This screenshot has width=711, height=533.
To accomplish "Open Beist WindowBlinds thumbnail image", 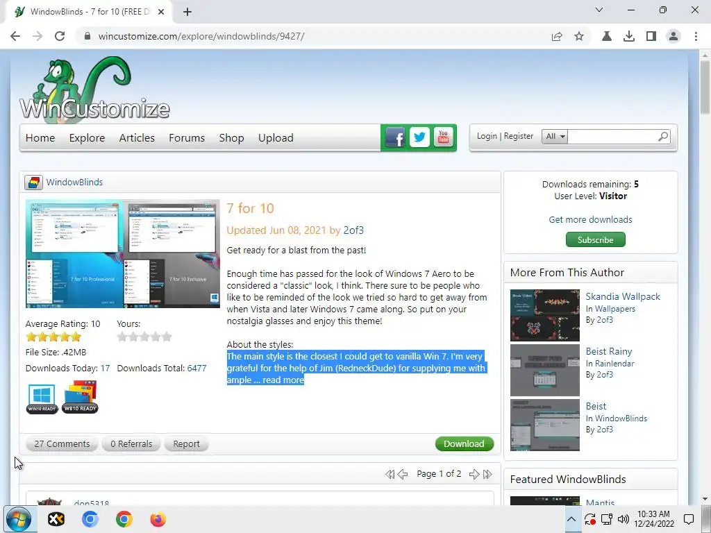I will 544,425.
